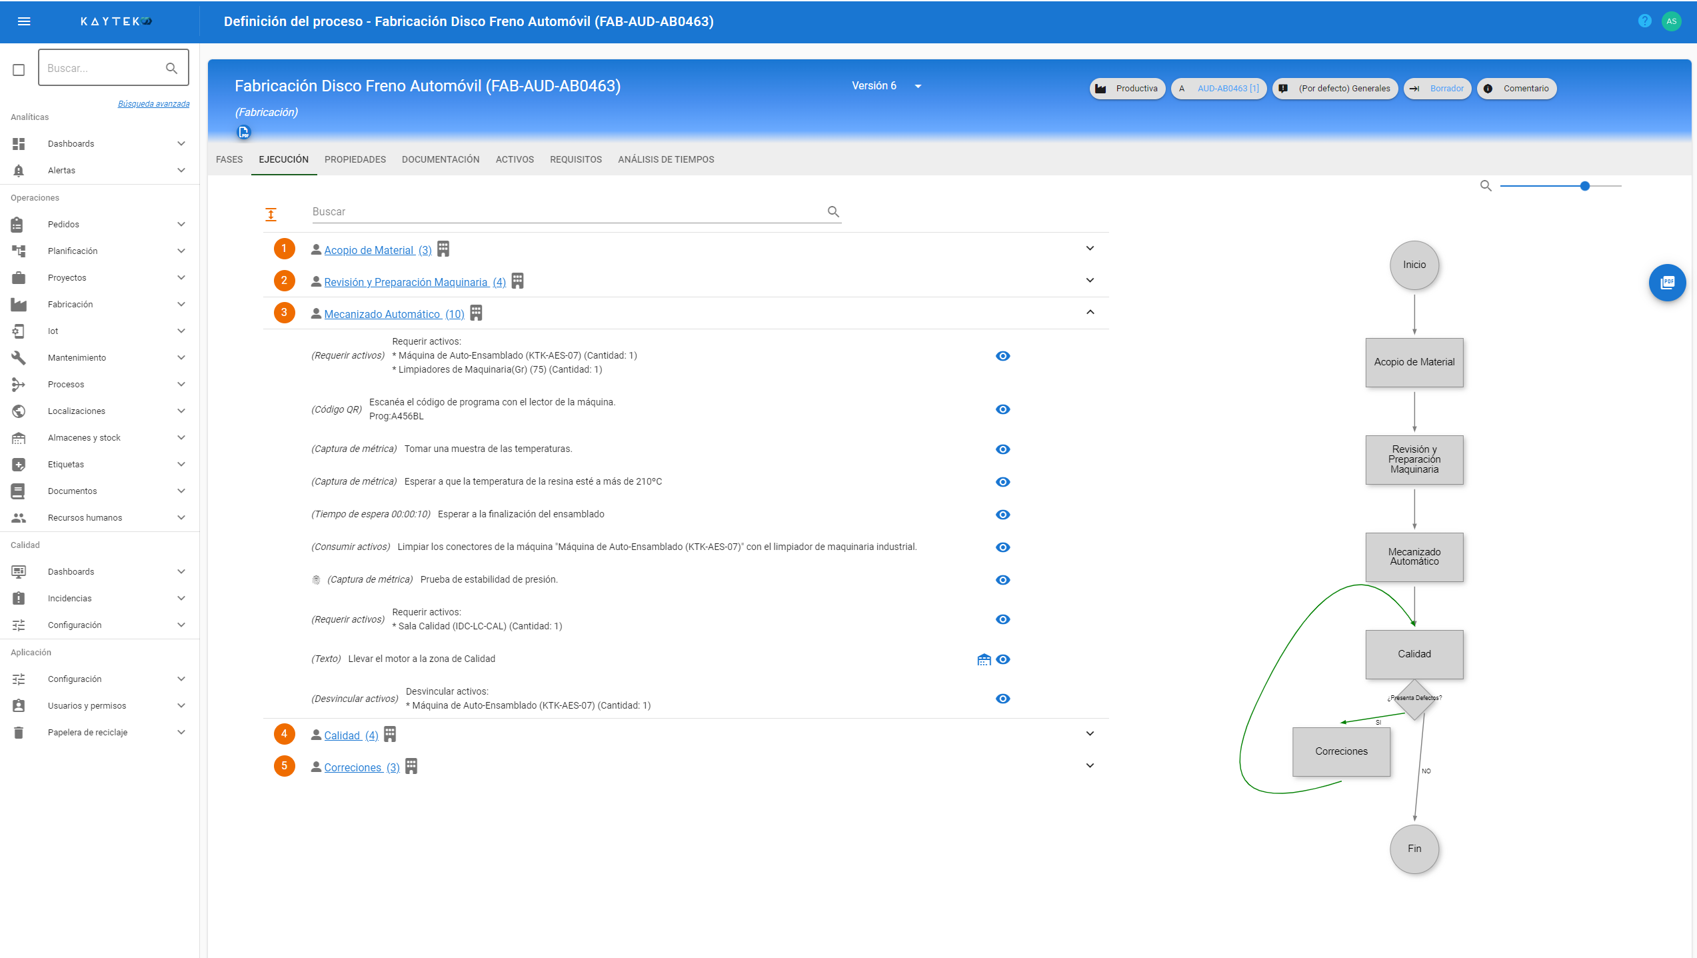Adjust the diagram zoom slider
This screenshot has height=958, width=1697.
pyautogui.click(x=1584, y=186)
